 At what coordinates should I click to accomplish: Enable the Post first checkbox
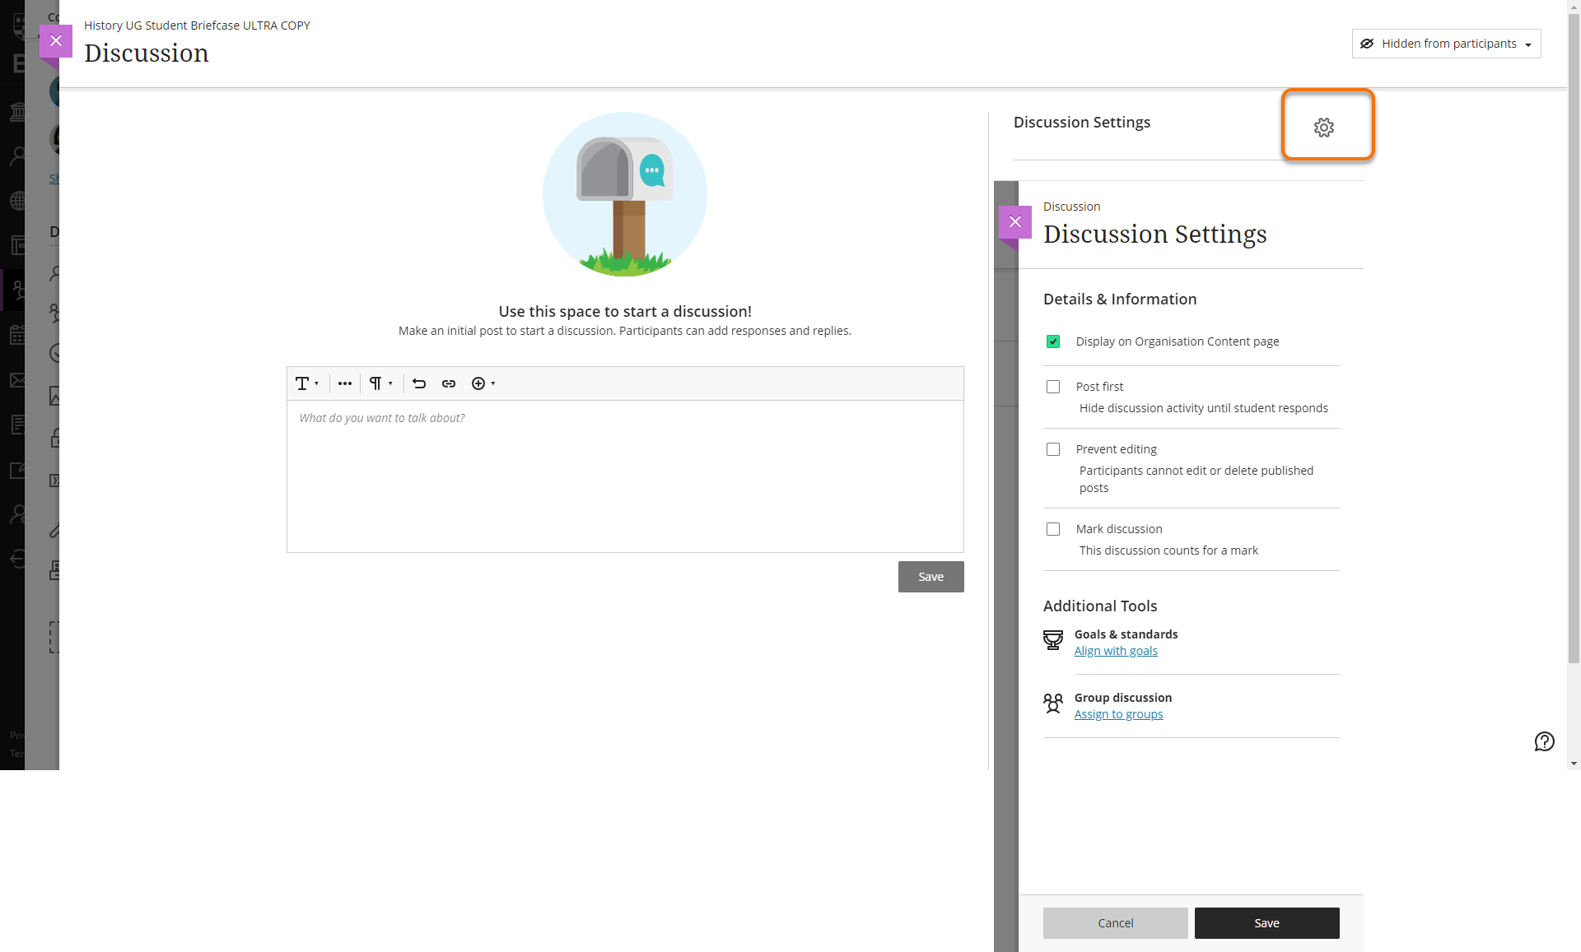point(1052,387)
